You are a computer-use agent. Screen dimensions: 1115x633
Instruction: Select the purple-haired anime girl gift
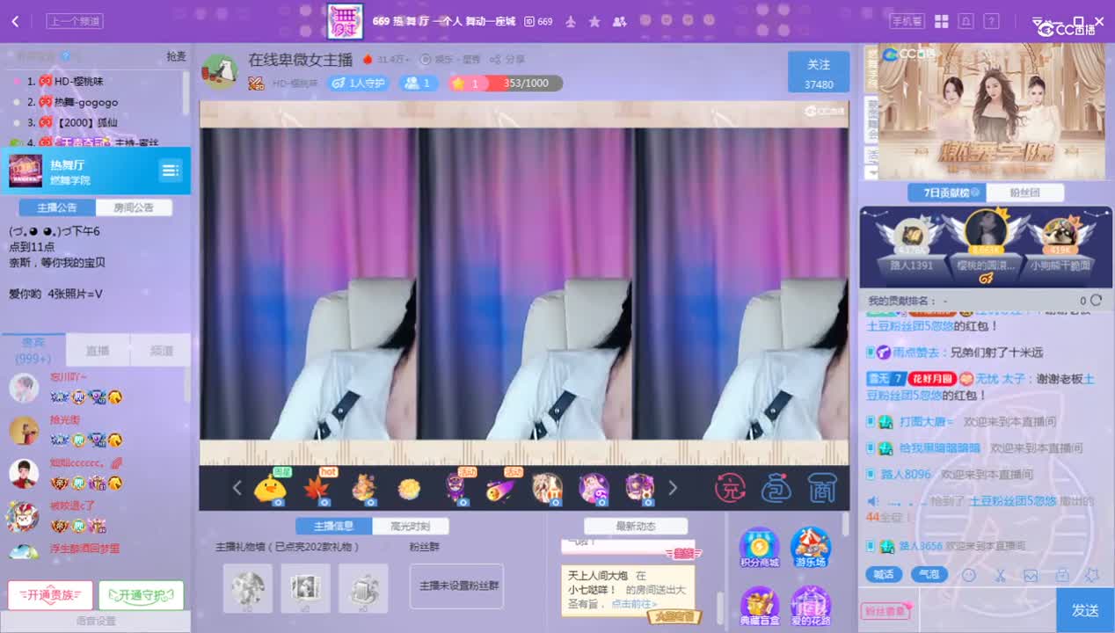(x=639, y=488)
